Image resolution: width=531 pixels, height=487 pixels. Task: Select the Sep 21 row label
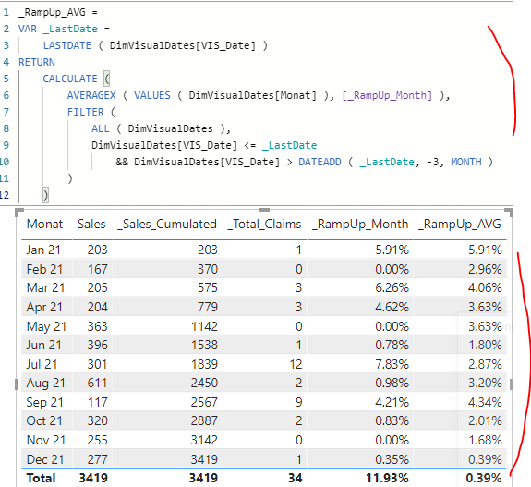pyautogui.click(x=44, y=402)
